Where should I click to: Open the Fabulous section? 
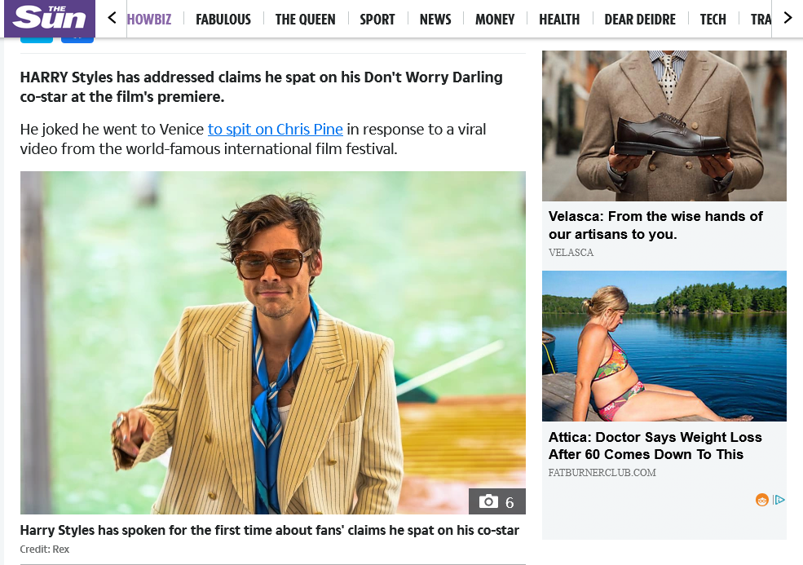pos(223,20)
